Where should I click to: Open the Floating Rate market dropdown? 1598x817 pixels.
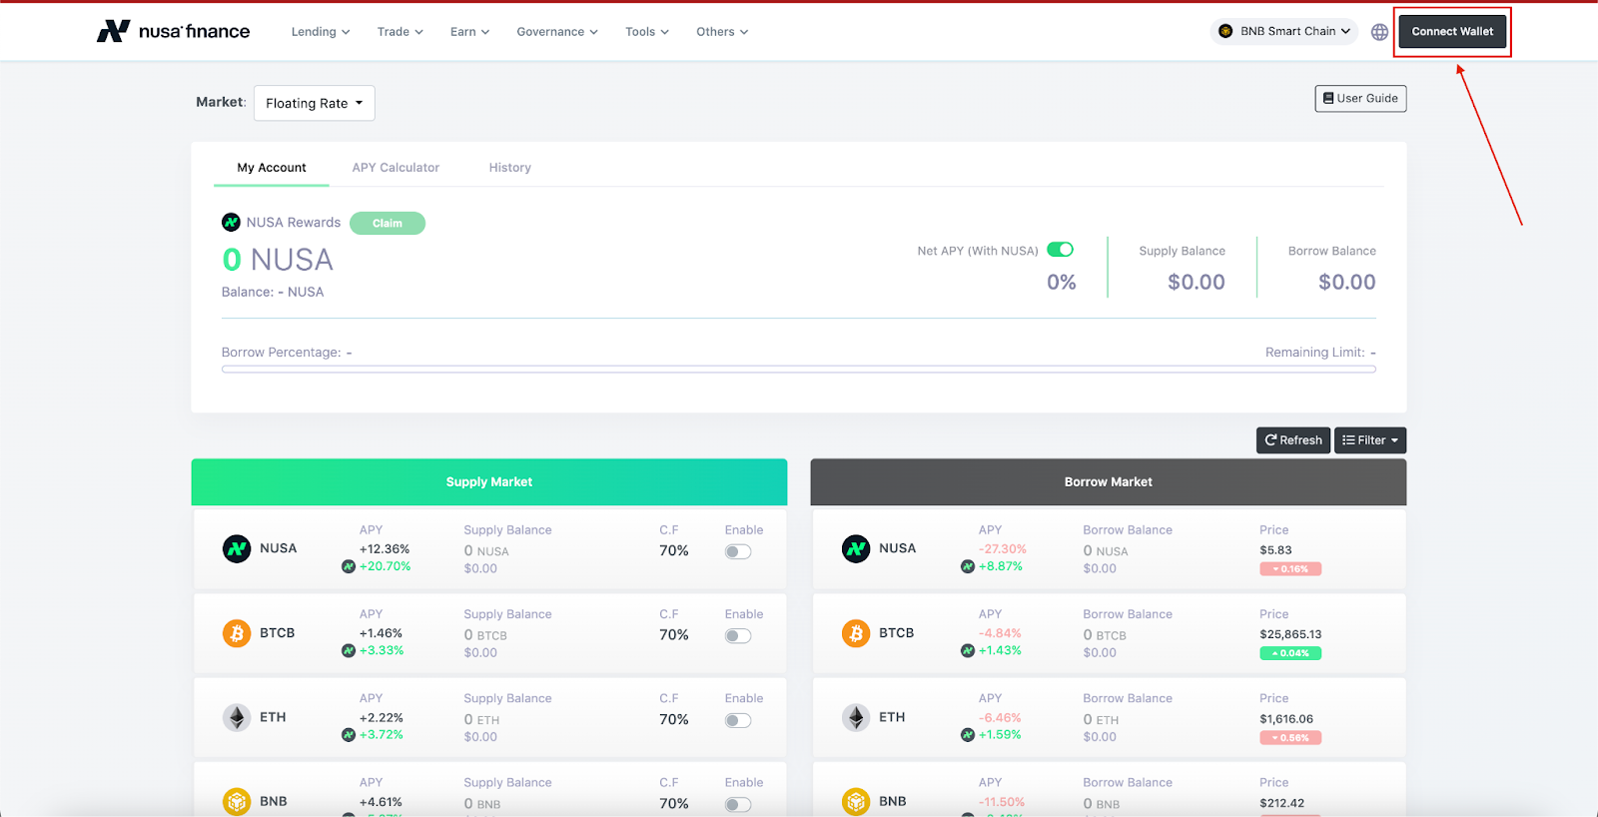(315, 103)
